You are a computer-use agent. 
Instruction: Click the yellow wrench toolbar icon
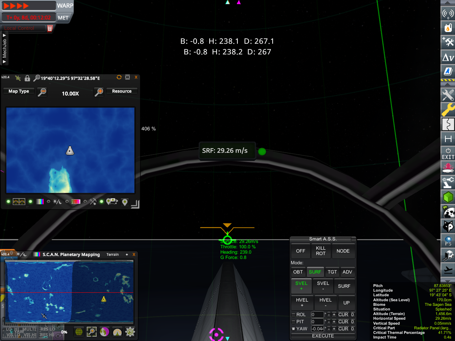(x=448, y=109)
